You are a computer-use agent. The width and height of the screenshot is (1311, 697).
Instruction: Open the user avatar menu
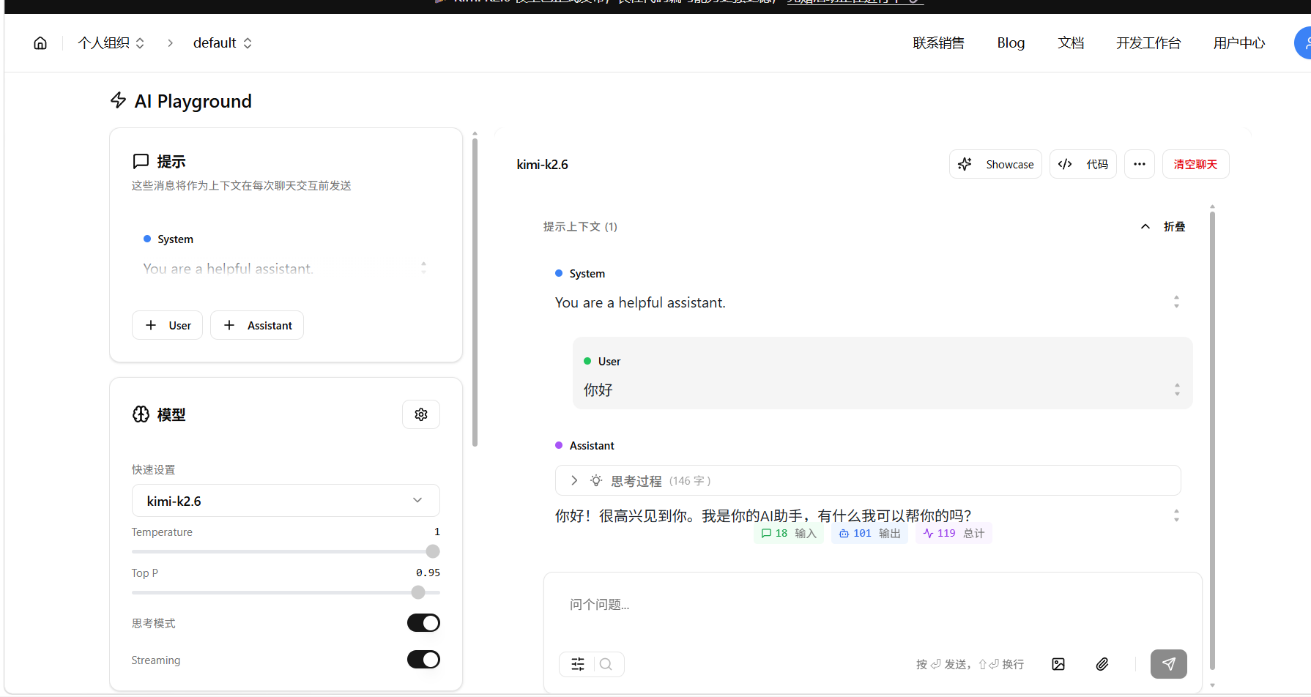coord(1304,43)
